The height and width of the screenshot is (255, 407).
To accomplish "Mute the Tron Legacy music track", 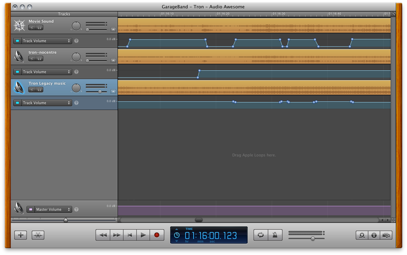I will coord(32,90).
